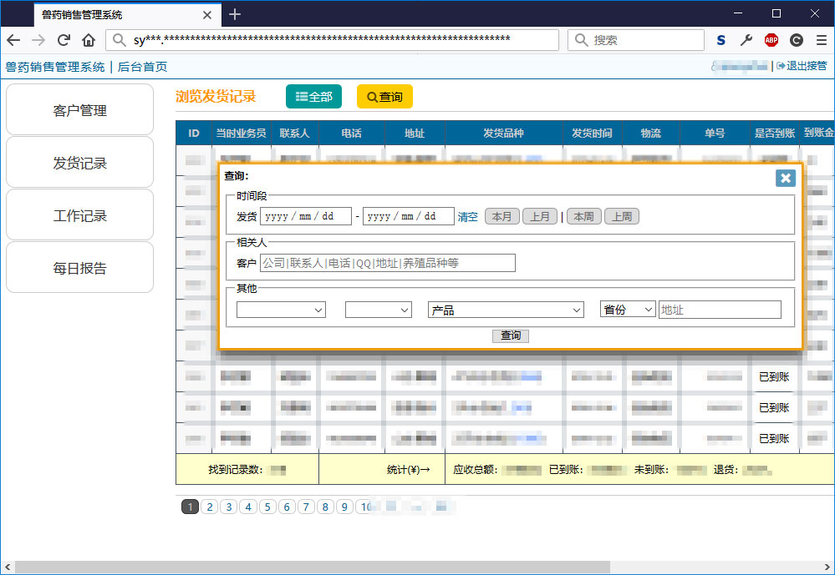
Task: Open 发货记录 sidebar menu
Action: (x=80, y=163)
